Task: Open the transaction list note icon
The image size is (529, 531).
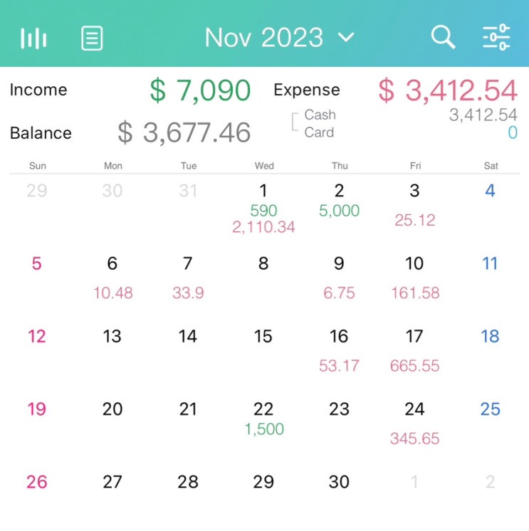Action: tap(92, 38)
